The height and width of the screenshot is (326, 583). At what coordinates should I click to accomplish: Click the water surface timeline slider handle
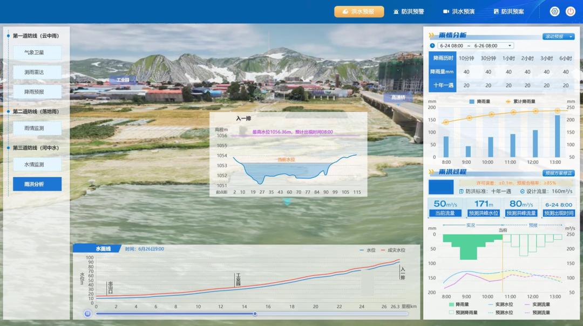coord(255,314)
